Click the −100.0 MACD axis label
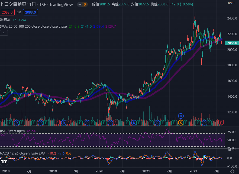 pos(232,166)
